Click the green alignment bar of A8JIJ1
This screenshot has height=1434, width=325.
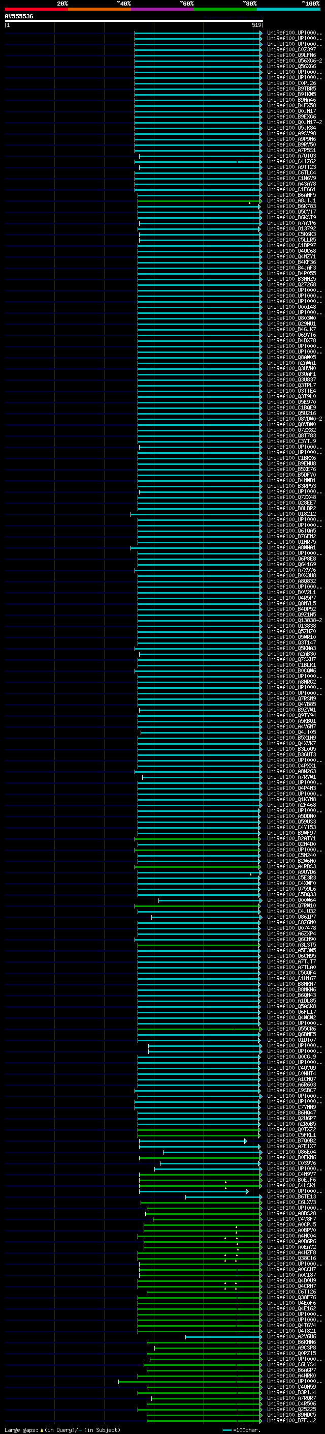point(200,201)
